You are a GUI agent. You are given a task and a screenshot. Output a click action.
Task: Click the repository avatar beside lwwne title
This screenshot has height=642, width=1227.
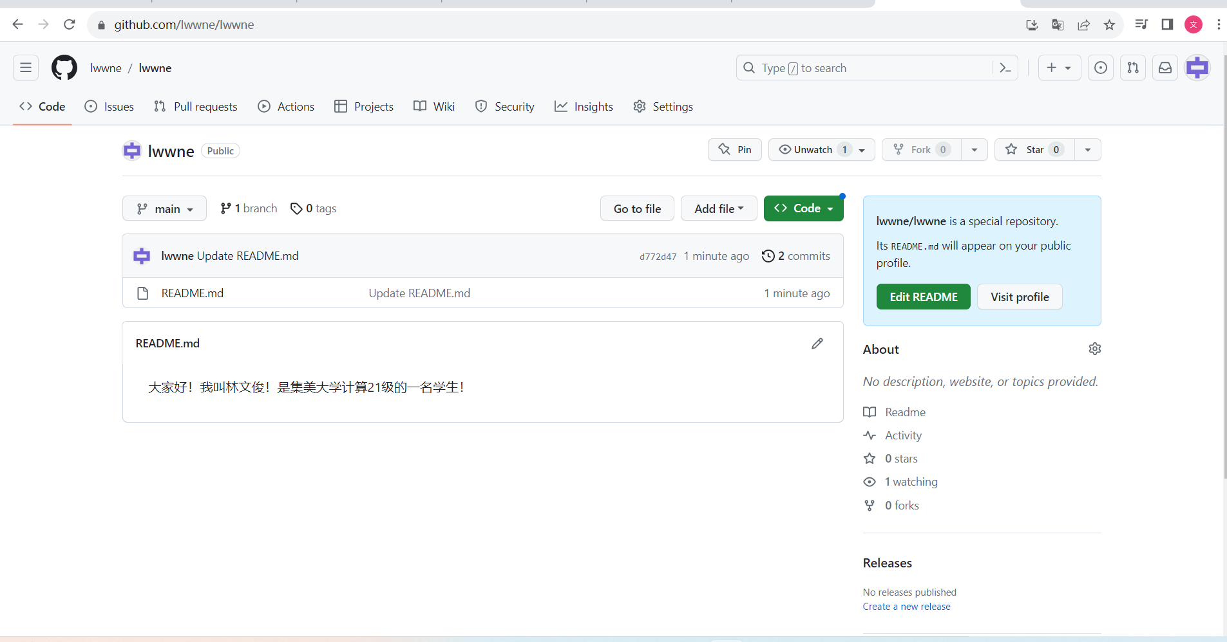pos(132,151)
